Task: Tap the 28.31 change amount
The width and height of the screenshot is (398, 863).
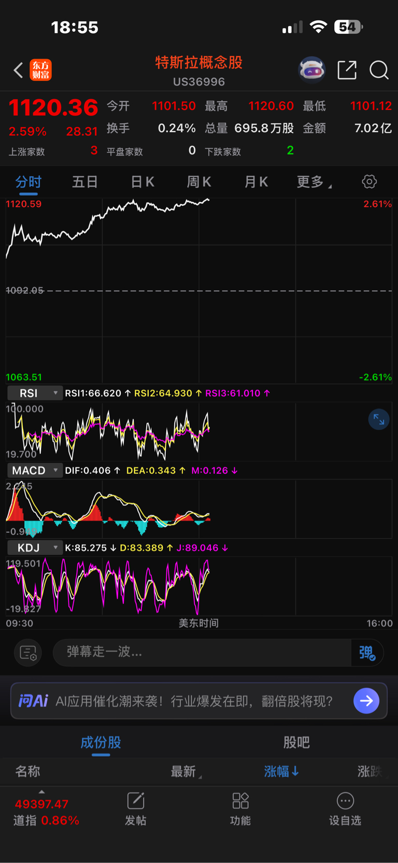Action: click(82, 132)
